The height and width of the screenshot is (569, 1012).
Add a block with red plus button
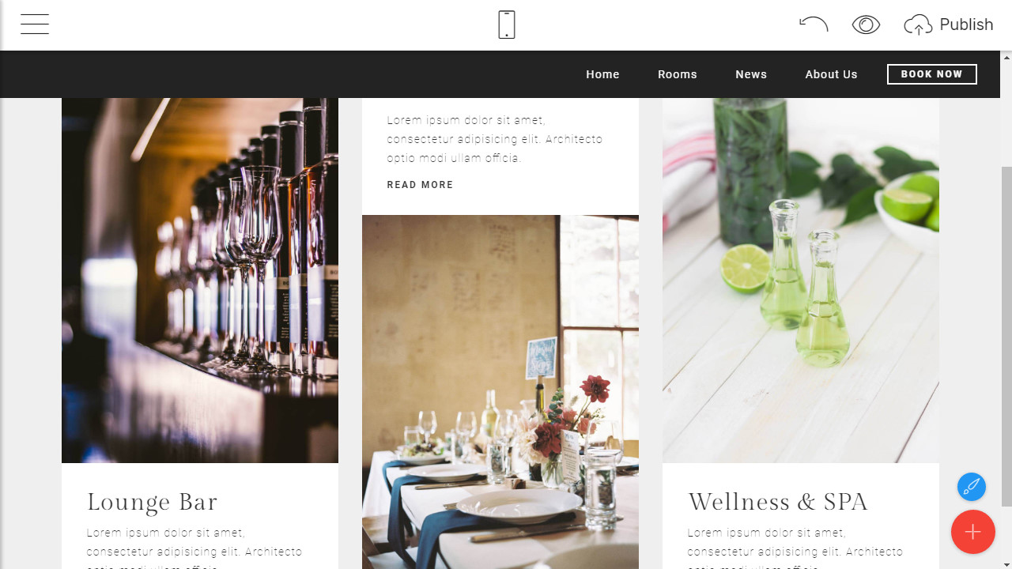[x=972, y=532]
